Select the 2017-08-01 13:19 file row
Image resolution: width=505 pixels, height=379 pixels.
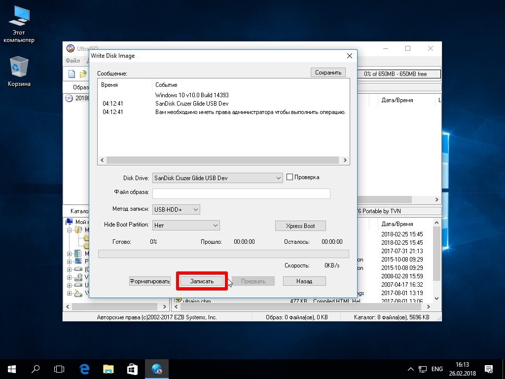click(x=402, y=293)
